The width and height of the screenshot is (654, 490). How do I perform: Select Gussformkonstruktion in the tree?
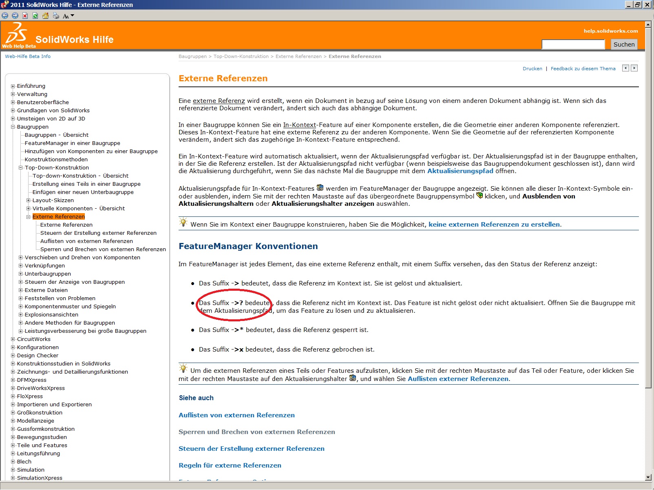46,429
